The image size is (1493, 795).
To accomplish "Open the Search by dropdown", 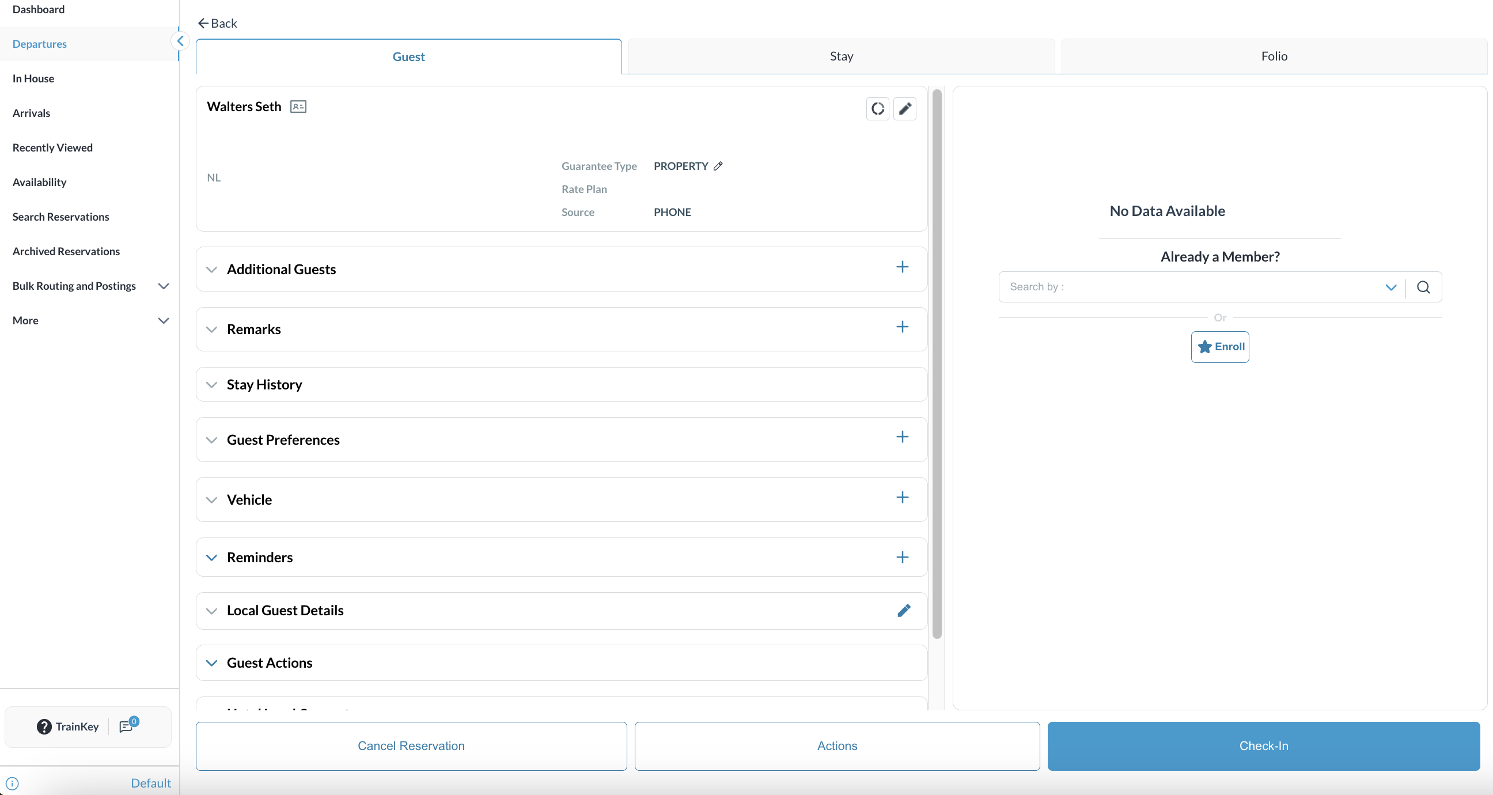I will 1390,287.
